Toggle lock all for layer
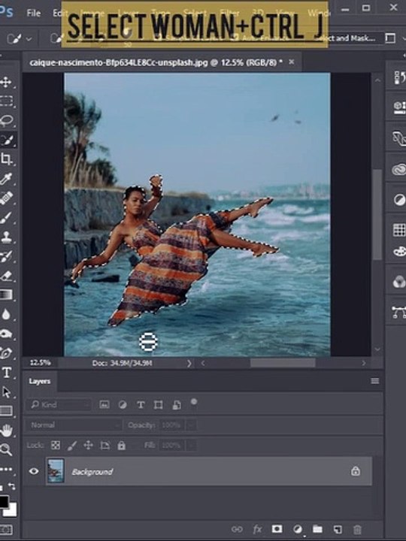 point(122,445)
